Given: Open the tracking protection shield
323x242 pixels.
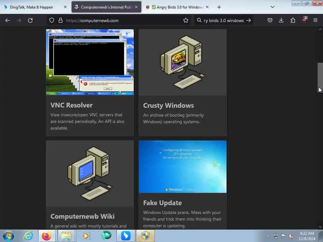Looking at the screenshot, I should [x=52, y=20].
